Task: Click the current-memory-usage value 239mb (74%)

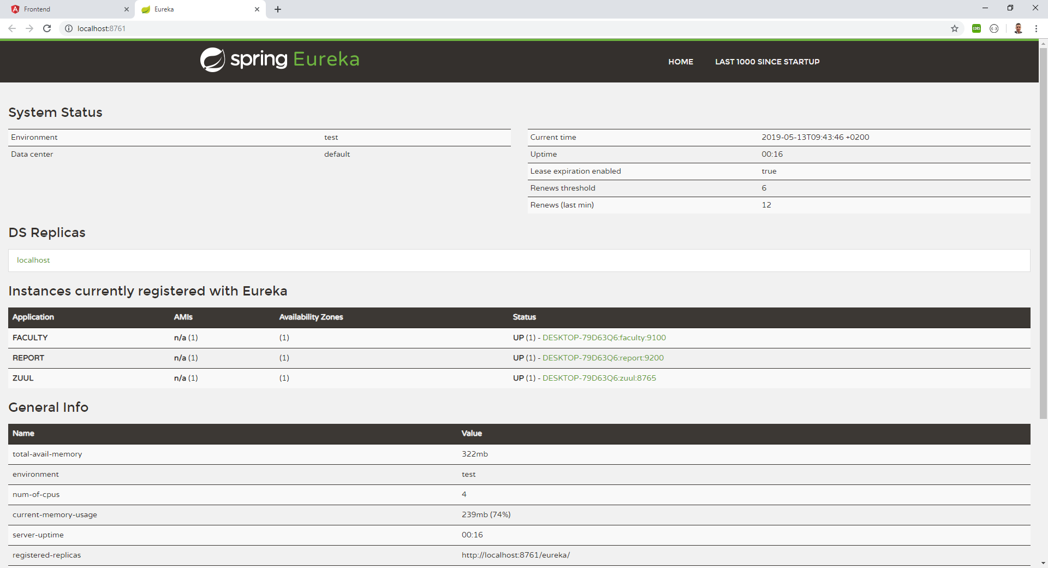Action: point(486,514)
